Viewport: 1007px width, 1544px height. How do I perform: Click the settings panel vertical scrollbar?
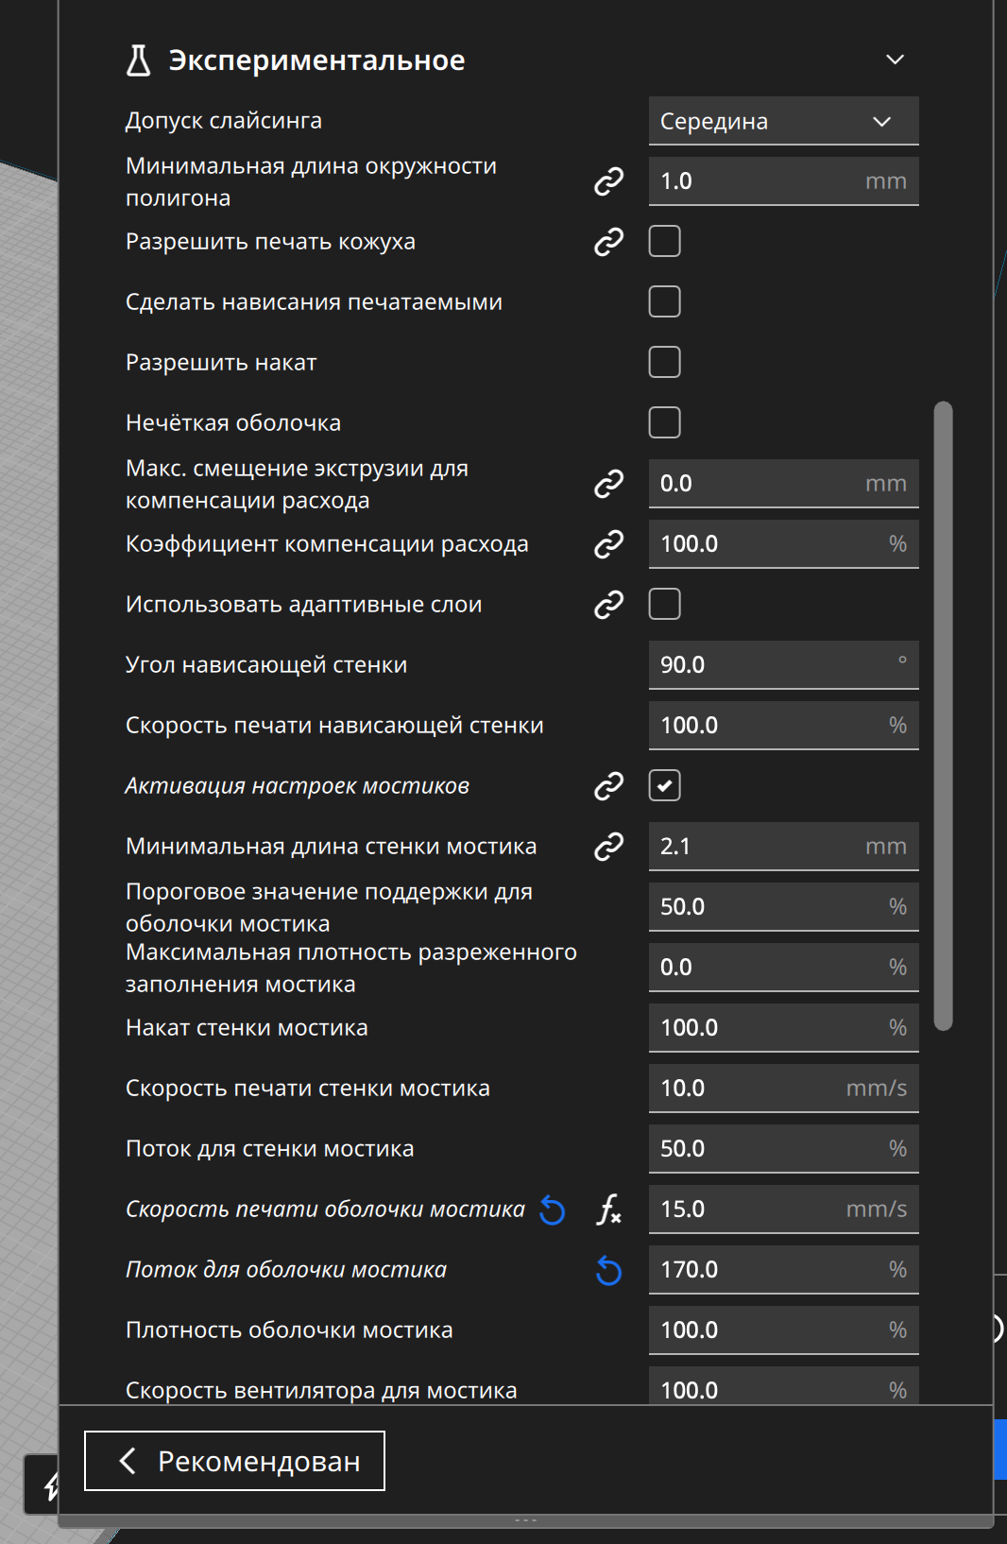tap(943, 716)
